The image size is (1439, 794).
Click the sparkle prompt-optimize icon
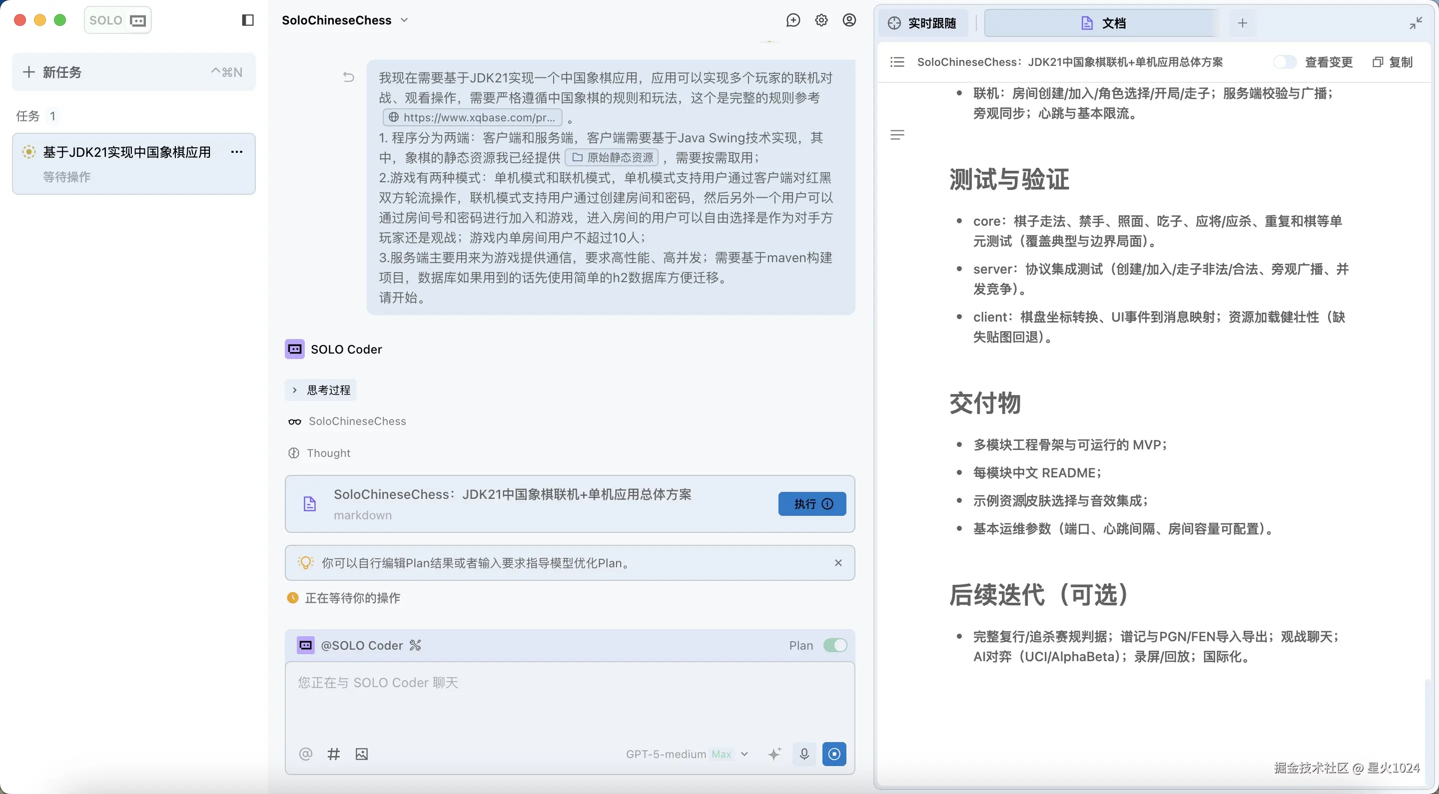(x=774, y=754)
